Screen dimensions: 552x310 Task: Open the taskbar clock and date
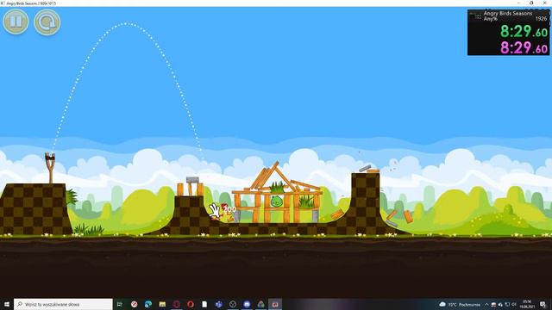[x=527, y=304]
